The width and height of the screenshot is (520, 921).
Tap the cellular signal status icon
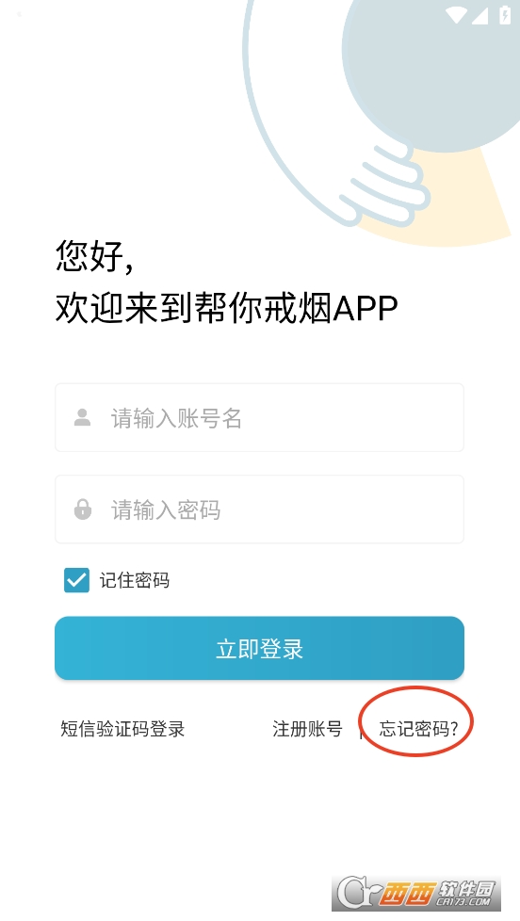pyautogui.click(x=480, y=15)
